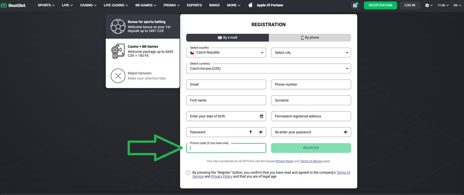Open the Select city dropdown
464x195 pixels.
tap(311, 53)
